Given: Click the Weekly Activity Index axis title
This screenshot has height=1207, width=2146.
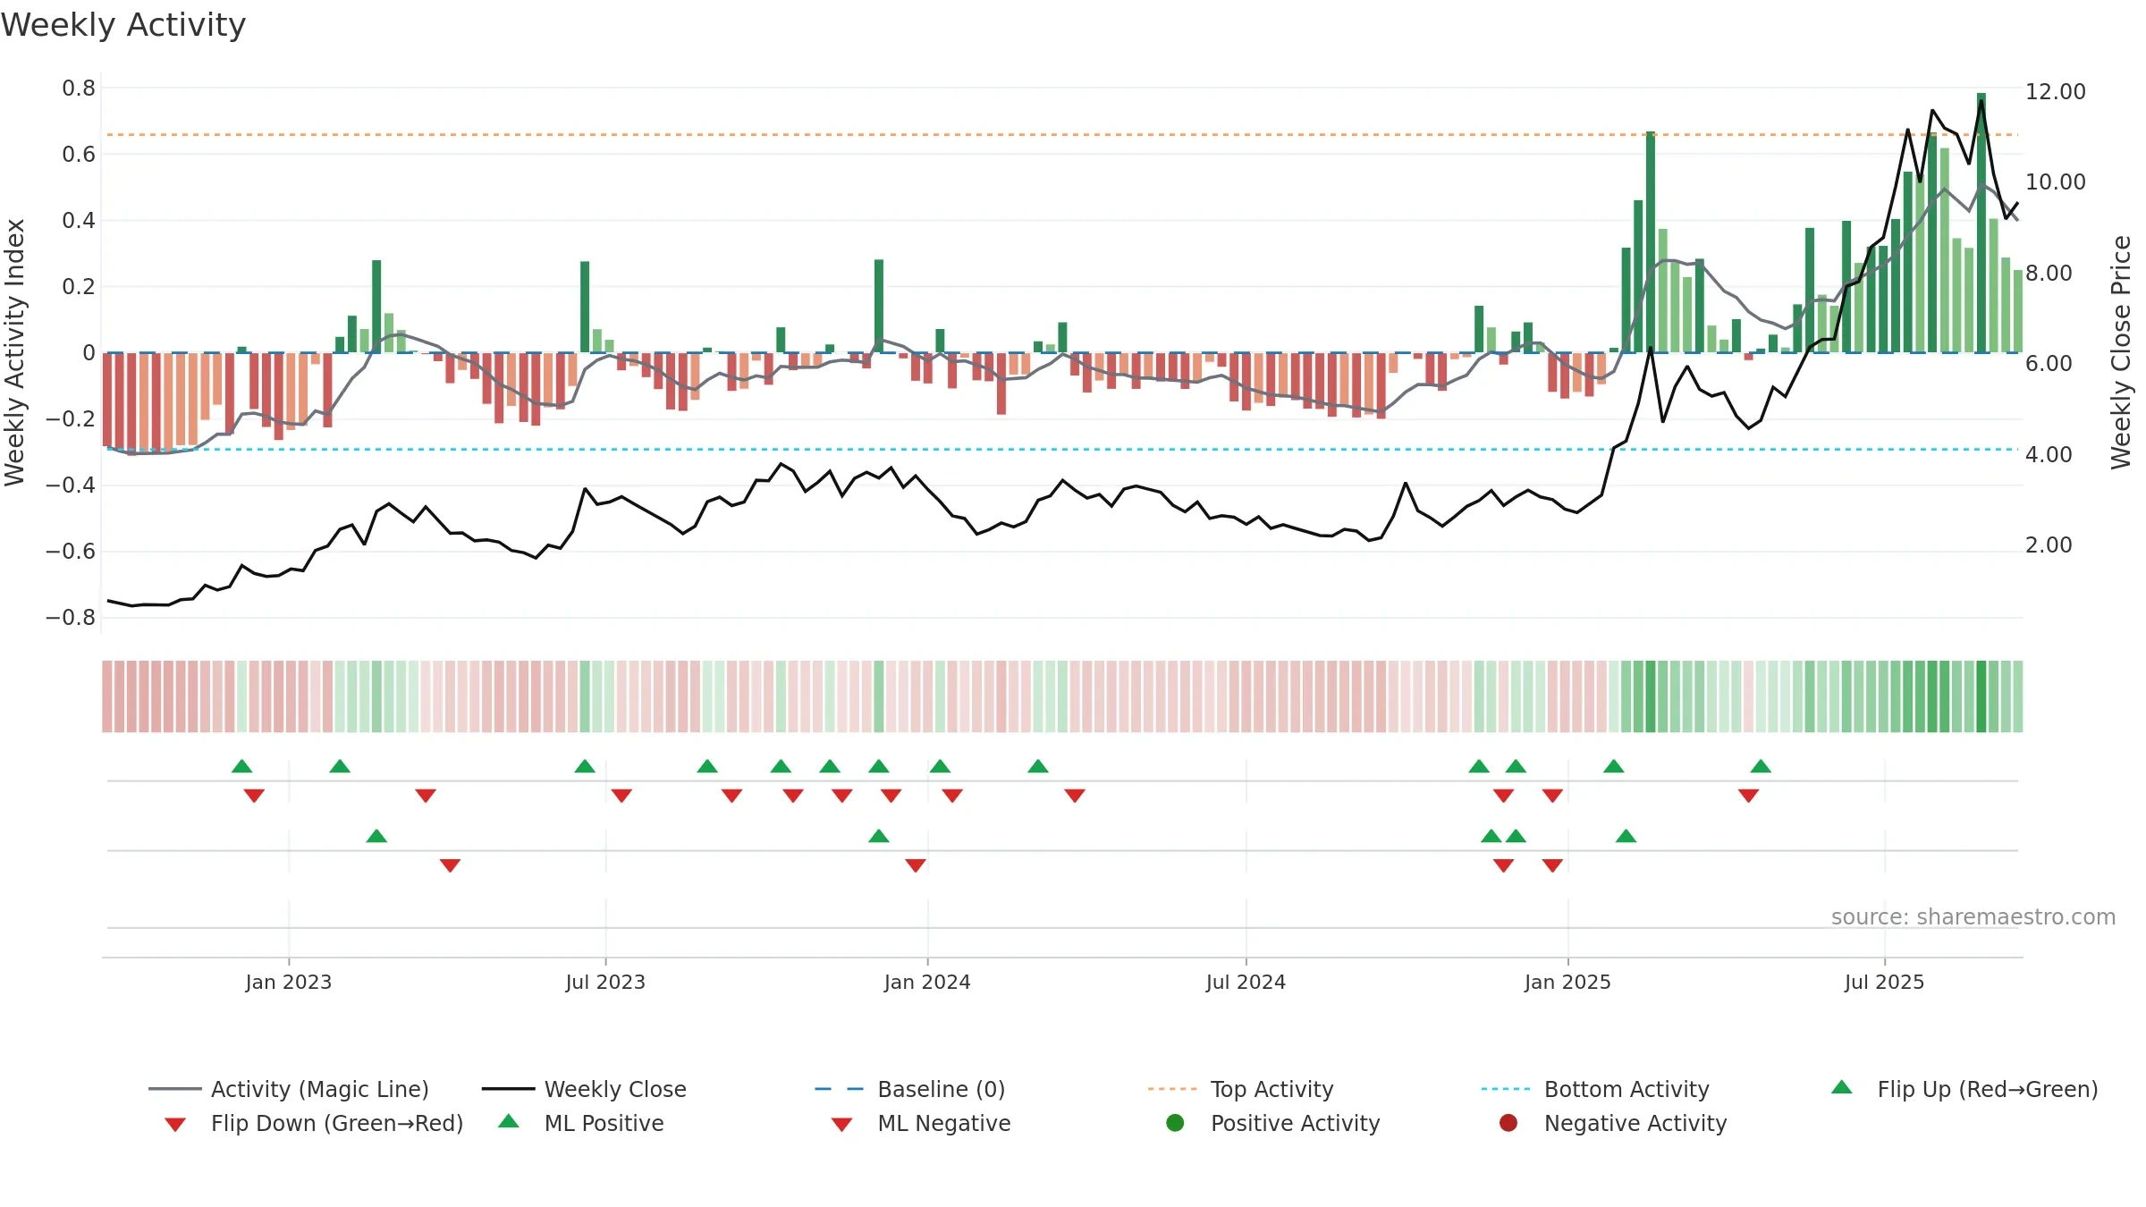Looking at the screenshot, I should tap(14, 352).
